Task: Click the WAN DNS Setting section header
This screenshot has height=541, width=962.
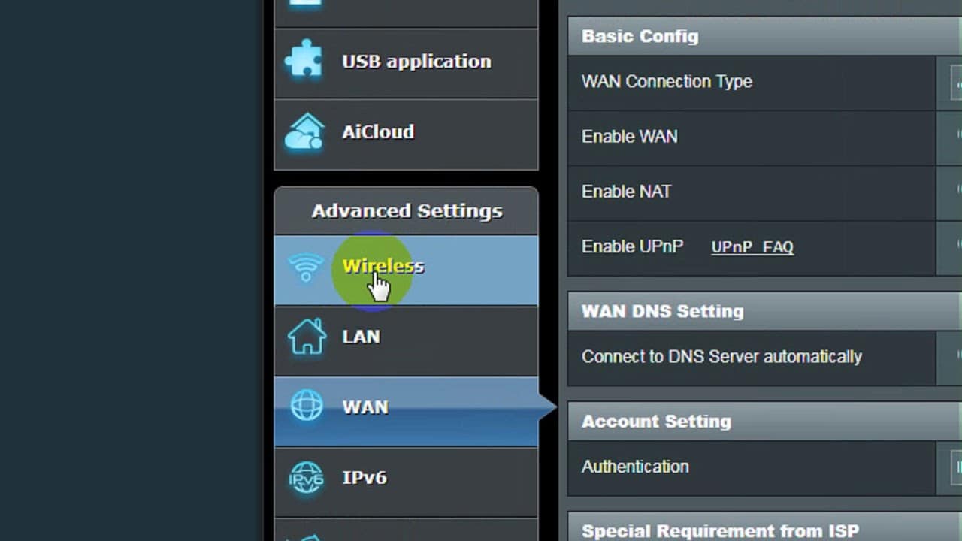Action: click(x=662, y=311)
